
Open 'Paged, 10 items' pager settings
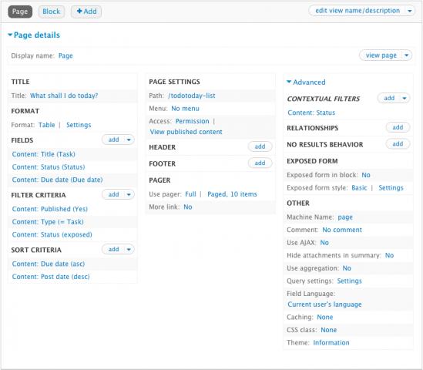(x=232, y=194)
